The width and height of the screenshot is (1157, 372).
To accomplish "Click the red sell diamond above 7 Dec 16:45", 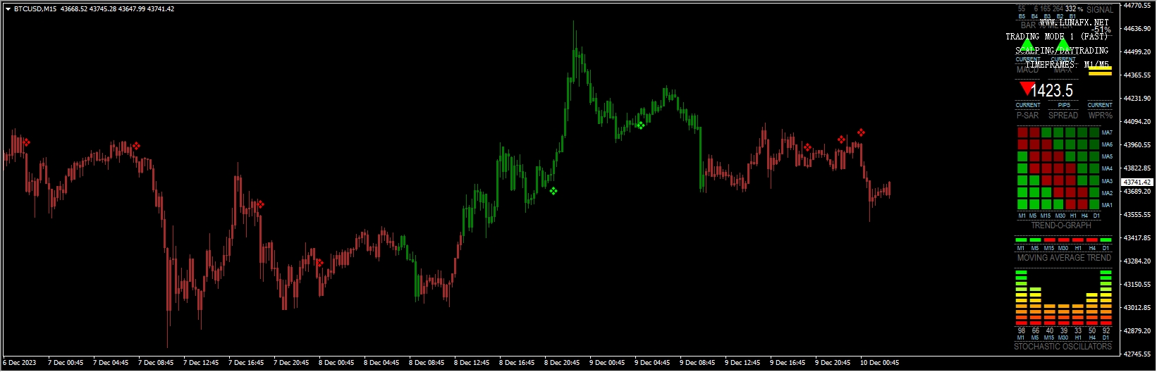I will 261,204.
